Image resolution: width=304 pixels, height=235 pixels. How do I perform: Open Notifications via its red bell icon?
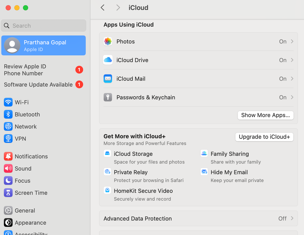[8, 156]
